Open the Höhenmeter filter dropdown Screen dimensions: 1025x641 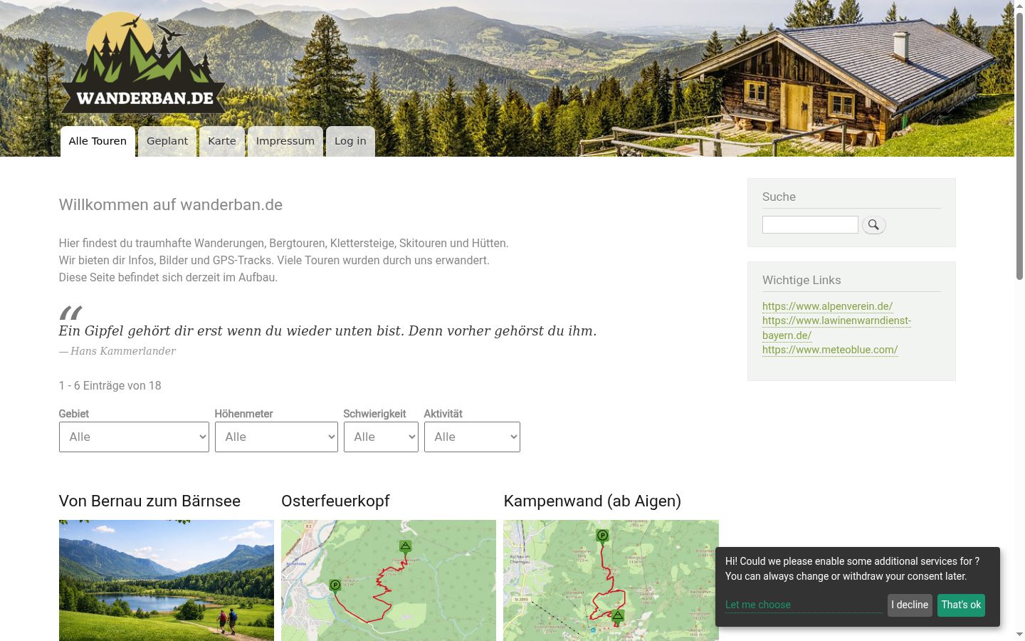click(276, 437)
